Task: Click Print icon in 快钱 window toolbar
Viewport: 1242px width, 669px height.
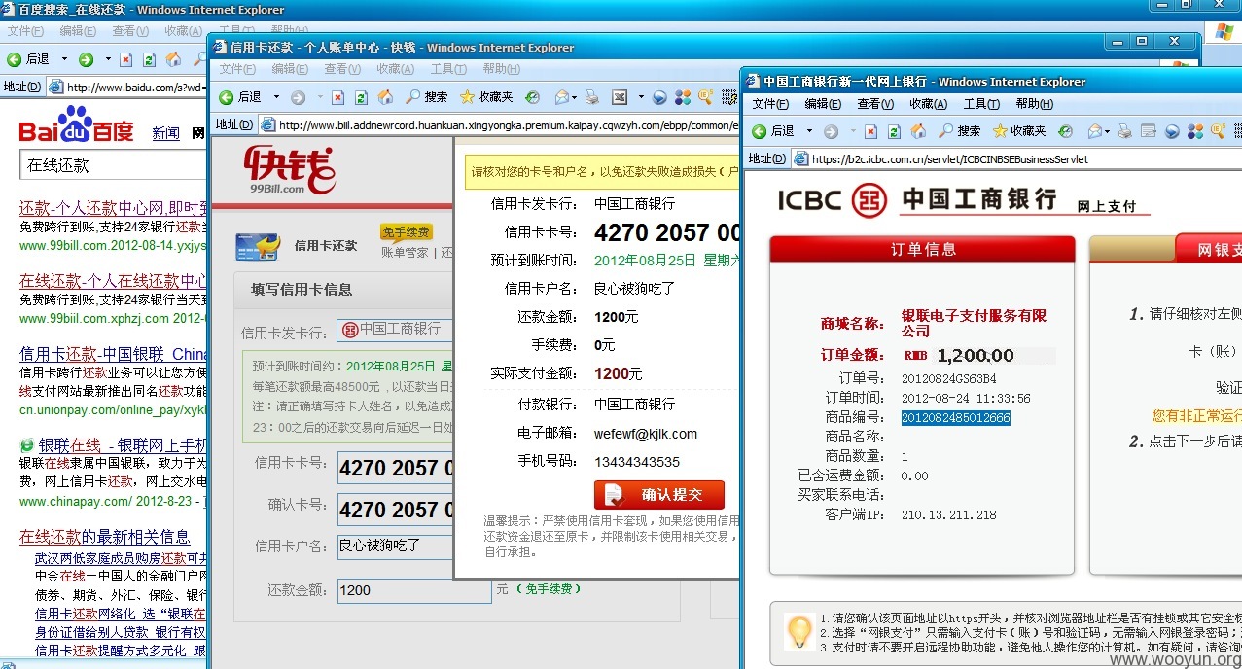Action: (591, 97)
